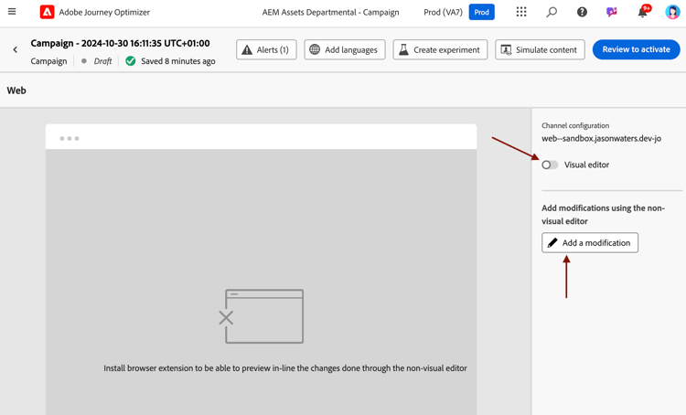
Task: Click Simulate content button
Action: pyautogui.click(x=540, y=50)
